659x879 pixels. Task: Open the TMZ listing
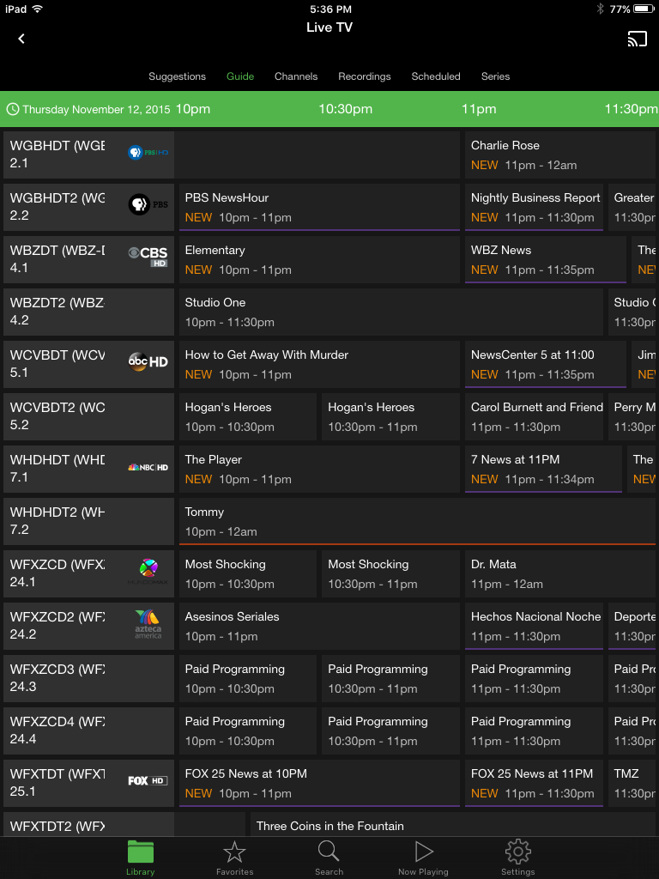pyautogui.click(x=632, y=783)
